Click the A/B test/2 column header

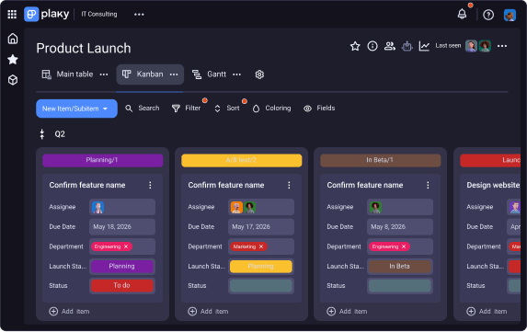click(x=241, y=160)
